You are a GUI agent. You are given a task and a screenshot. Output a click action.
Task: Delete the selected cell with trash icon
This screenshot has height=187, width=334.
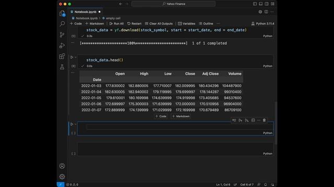(x=265, y=120)
